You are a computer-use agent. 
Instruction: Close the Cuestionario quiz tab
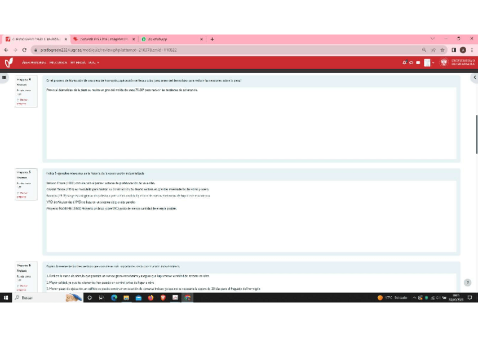coord(66,39)
